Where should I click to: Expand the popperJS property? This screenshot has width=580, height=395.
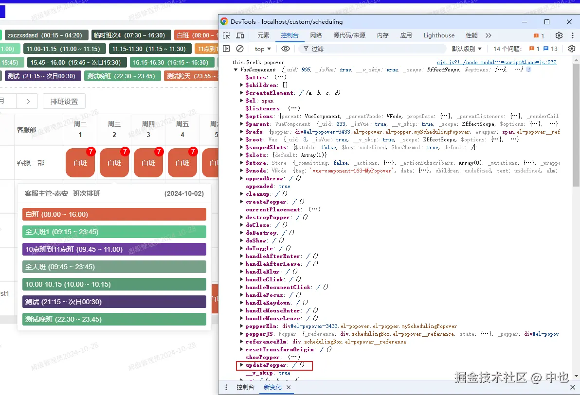241,334
